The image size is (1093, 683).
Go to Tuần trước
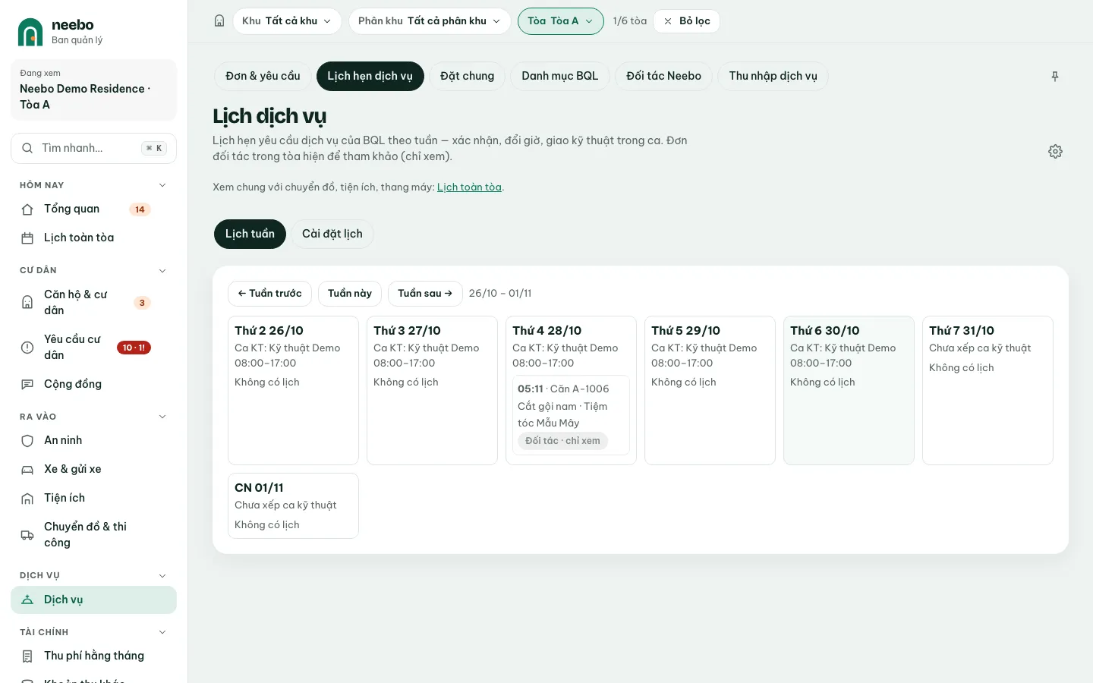pyautogui.click(x=269, y=294)
